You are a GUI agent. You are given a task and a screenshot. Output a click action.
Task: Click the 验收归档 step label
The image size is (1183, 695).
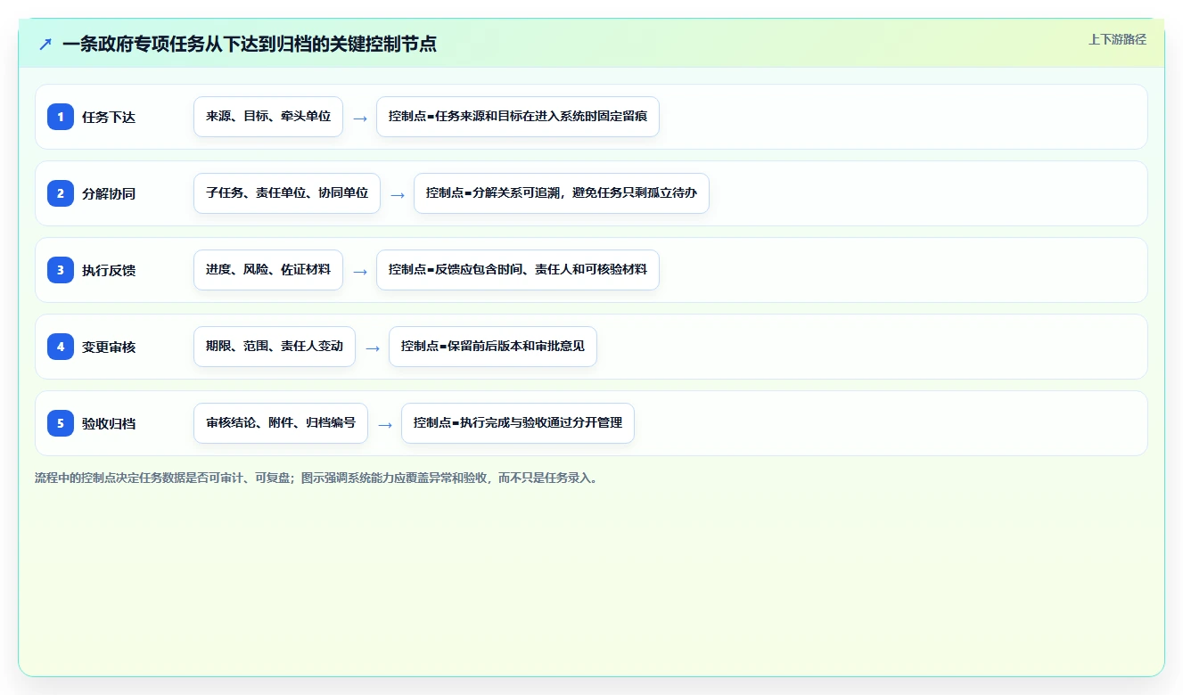click(109, 423)
